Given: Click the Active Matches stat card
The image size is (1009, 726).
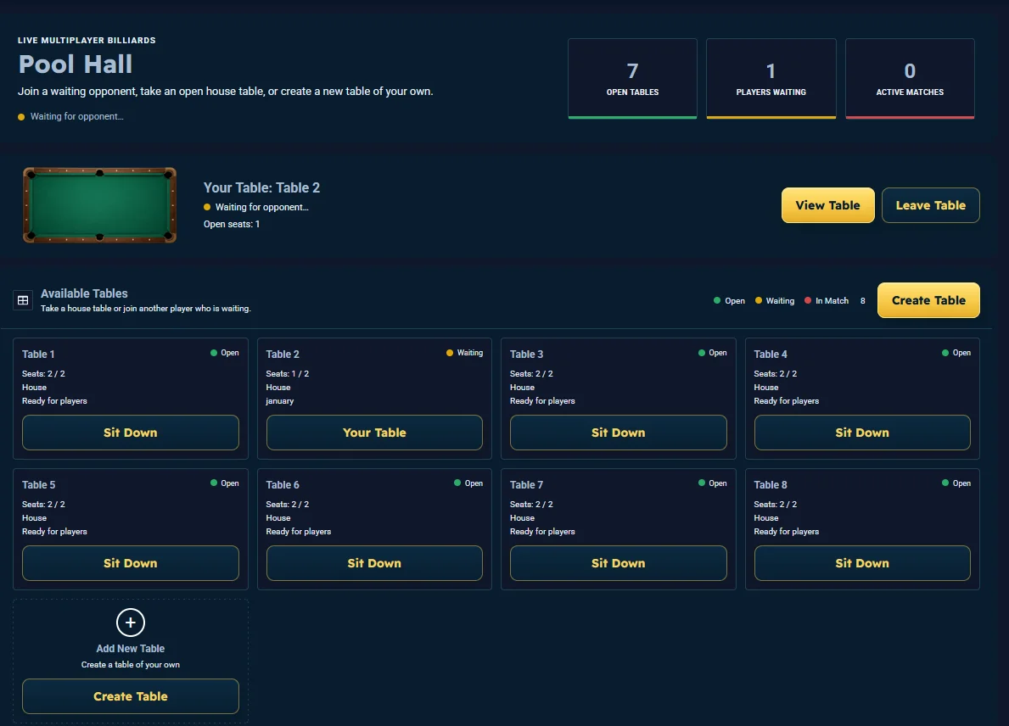Looking at the screenshot, I should [910, 78].
